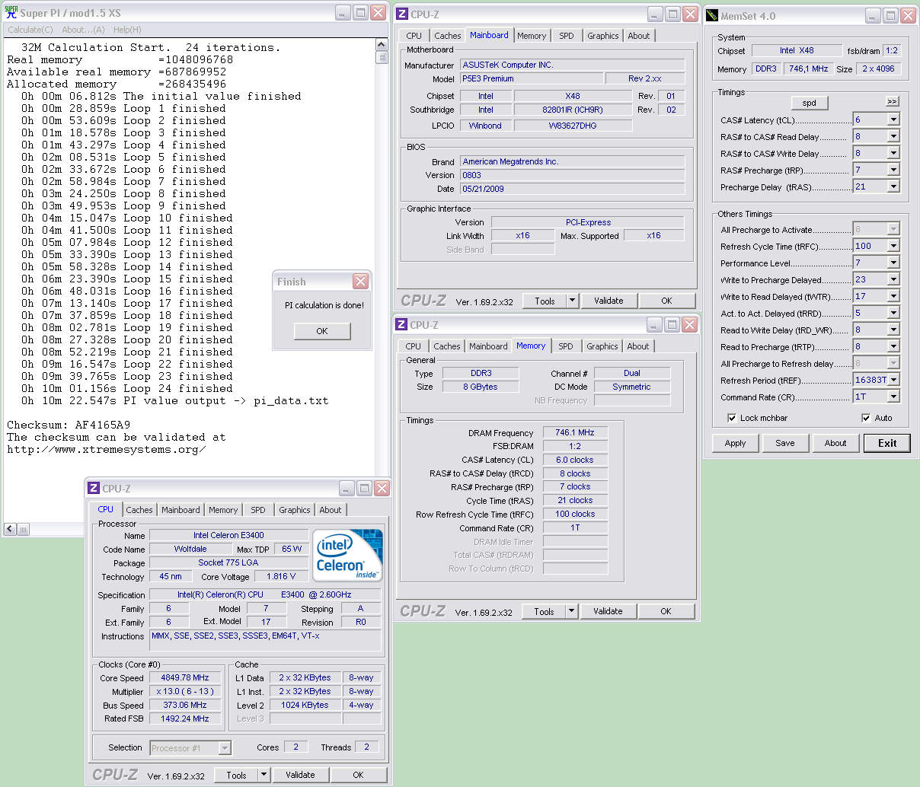The image size is (920, 787).
Task: Click the Size 8 GBytes value in Memory window
Action: pyautogui.click(x=481, y=387)
